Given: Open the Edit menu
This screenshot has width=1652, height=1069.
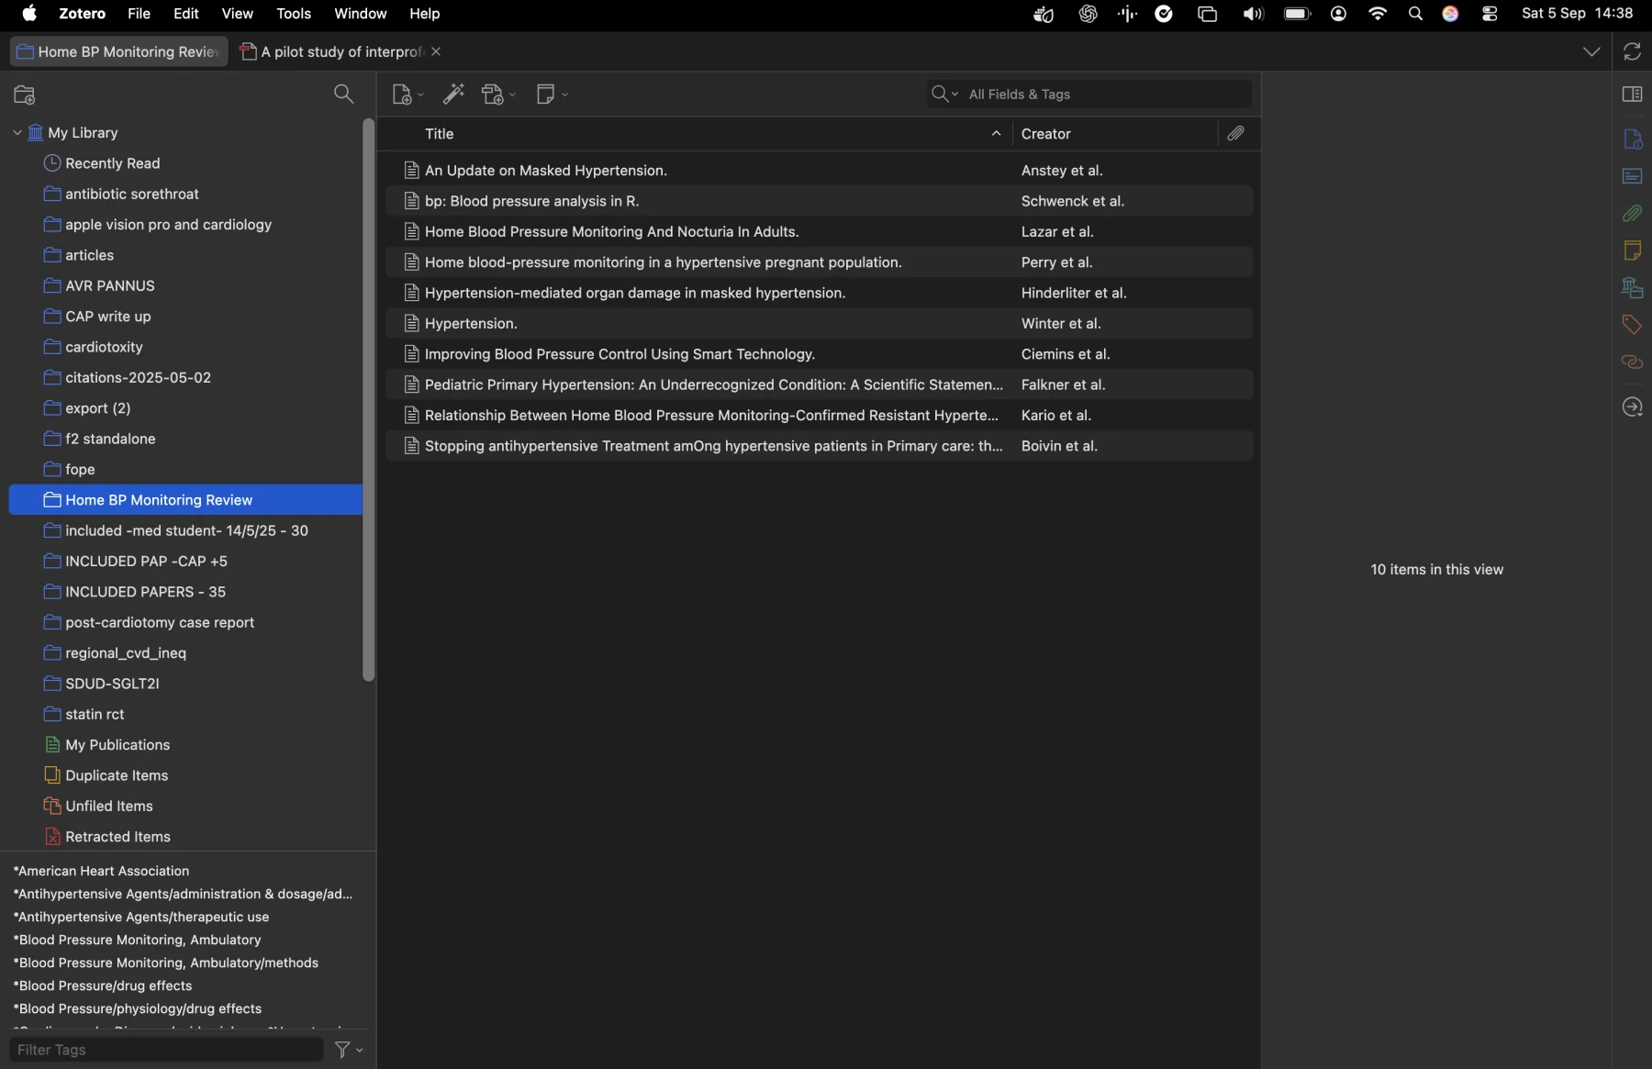Looking at the screenshot, I should 186,14.
